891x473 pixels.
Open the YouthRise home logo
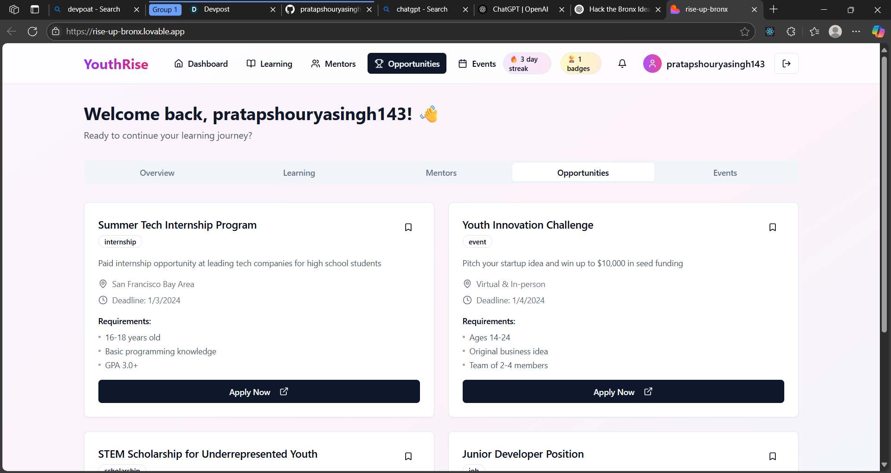click(x=116, y=64)
